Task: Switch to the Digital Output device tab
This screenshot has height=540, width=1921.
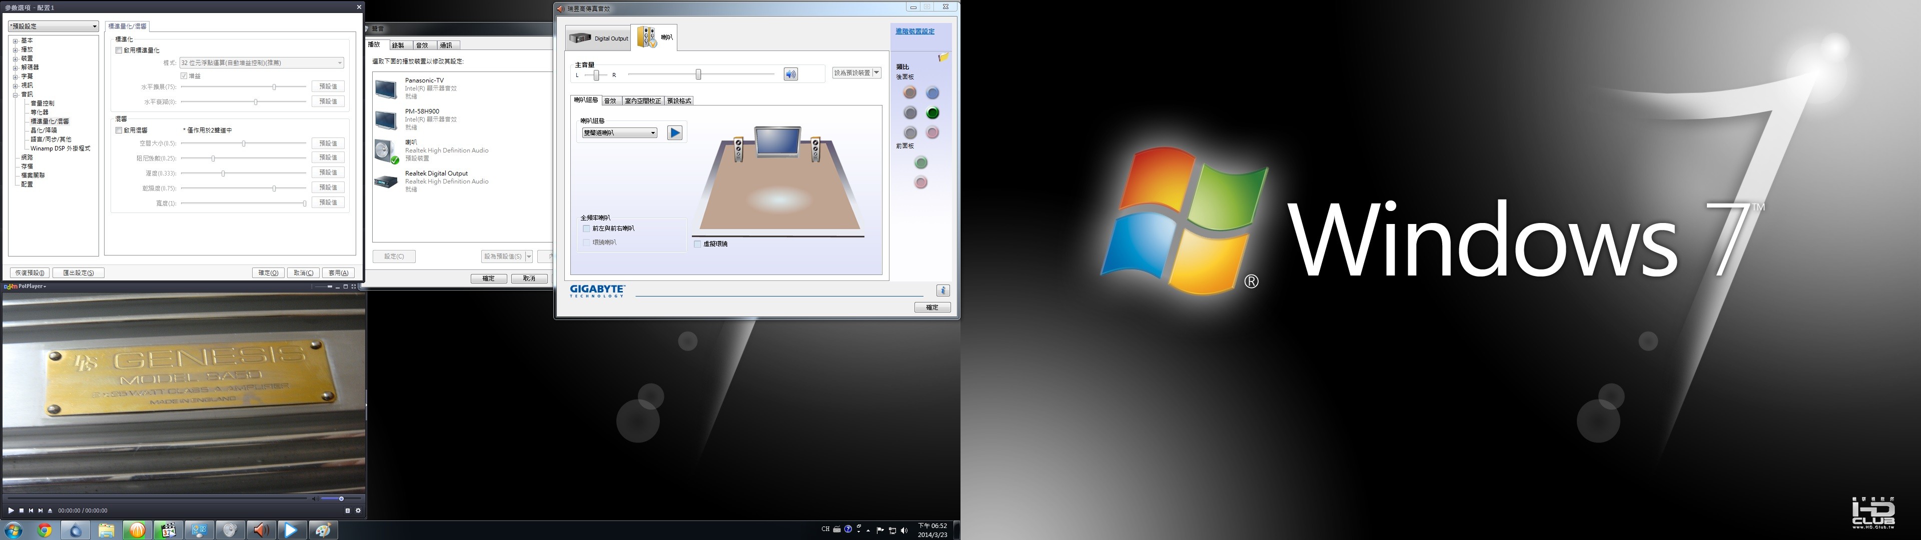Action: pos(598,38)
